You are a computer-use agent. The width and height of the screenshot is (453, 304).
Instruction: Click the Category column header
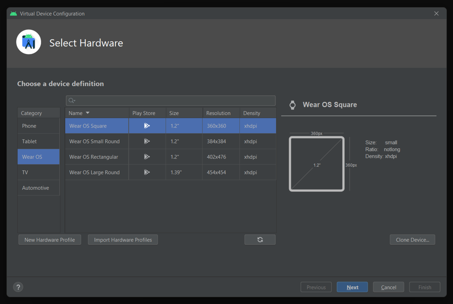point(39,113)
